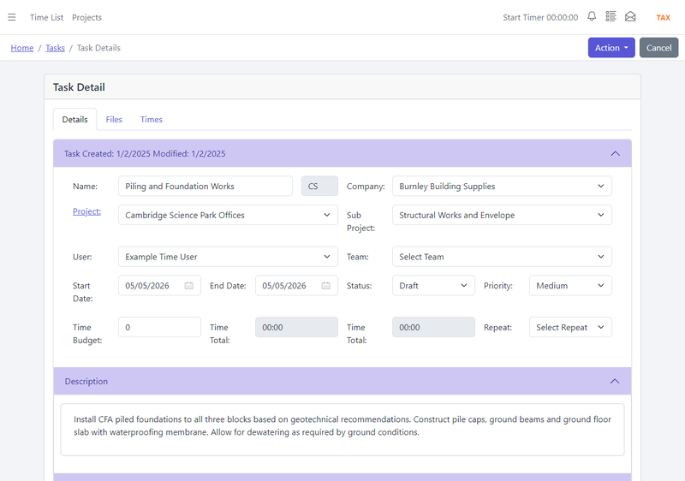The height and width of the screenshot is (481, 685).
Task: Open the hamburger sidebar menu
Action: (12, 17)
